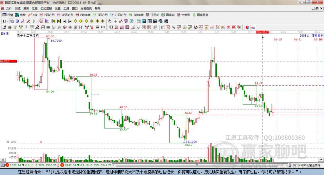Jump to the last bar icon

[59, 21]
